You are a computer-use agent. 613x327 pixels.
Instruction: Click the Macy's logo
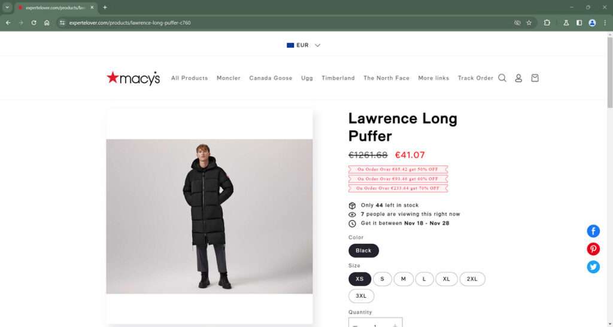click(x=133, y=78)
